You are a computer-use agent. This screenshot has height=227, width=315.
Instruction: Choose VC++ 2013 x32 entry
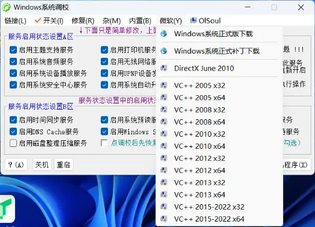coord(219,182)
